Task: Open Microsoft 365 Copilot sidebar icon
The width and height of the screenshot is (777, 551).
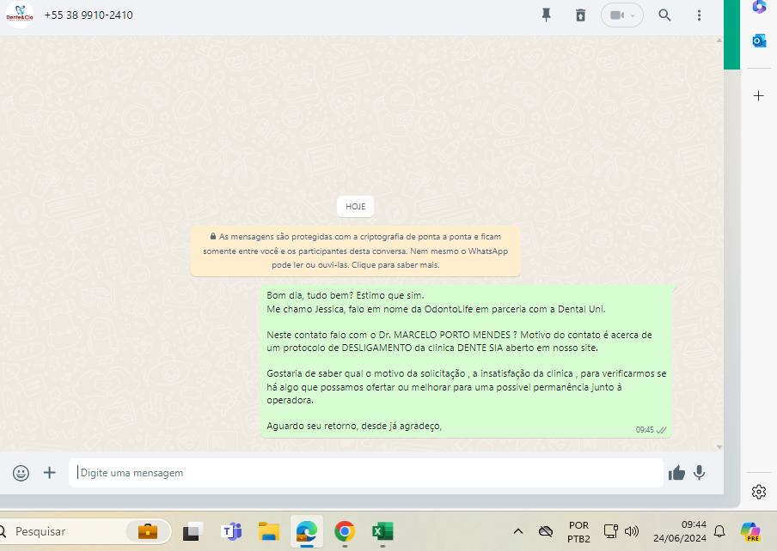Action: (x=759, y=7)
